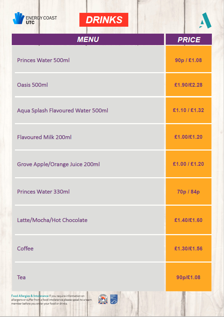Click the red DRINKS title banner
Screen dimensions: 224x317
(104, 20)
